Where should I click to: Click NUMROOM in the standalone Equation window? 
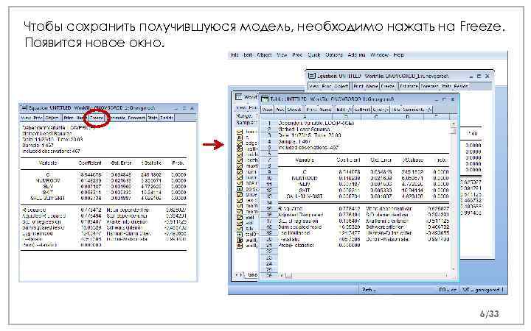click(x=48, y=180)
